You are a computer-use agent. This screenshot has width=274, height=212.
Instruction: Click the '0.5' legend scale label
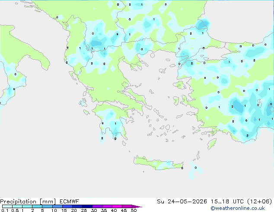tap(15, 210)
